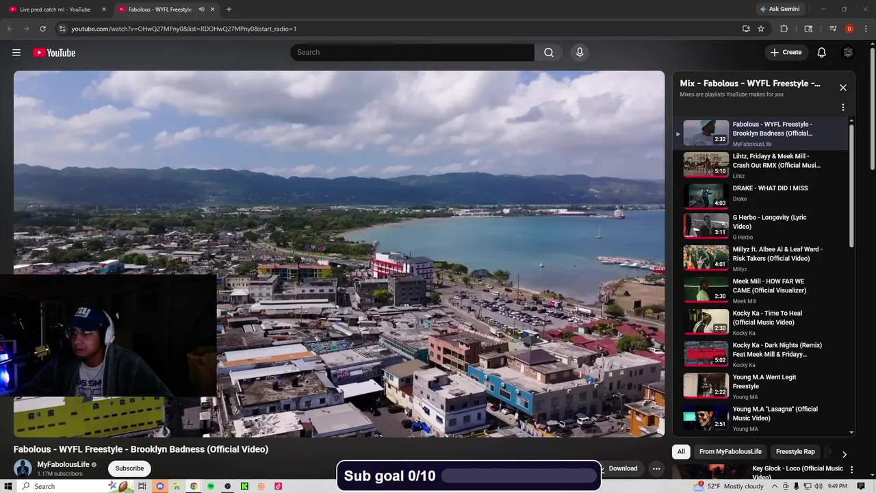Click the Subscribe button
Image resolution: width=876 pixels, height=493 pixels.
click(129, 468)
